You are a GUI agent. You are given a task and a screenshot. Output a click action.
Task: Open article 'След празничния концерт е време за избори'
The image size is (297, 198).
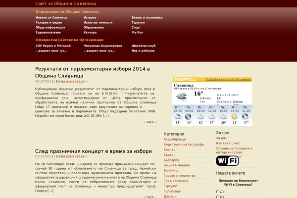pos(94,151)
